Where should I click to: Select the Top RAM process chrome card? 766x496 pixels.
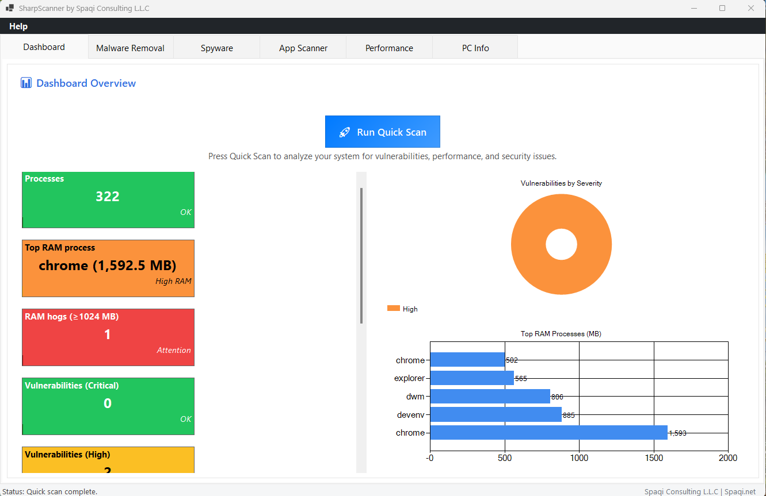108,268
